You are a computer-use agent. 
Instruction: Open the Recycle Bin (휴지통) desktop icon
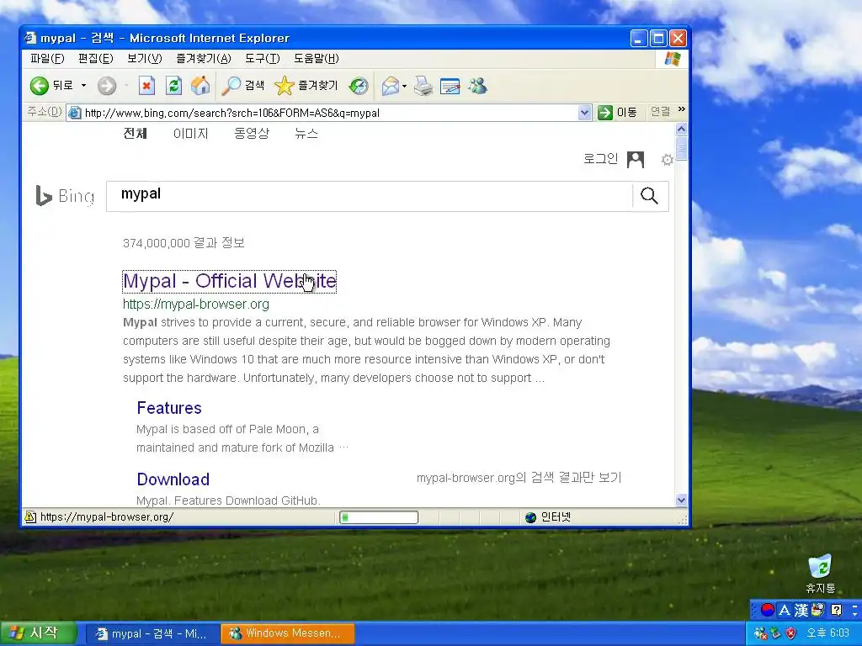820,574
